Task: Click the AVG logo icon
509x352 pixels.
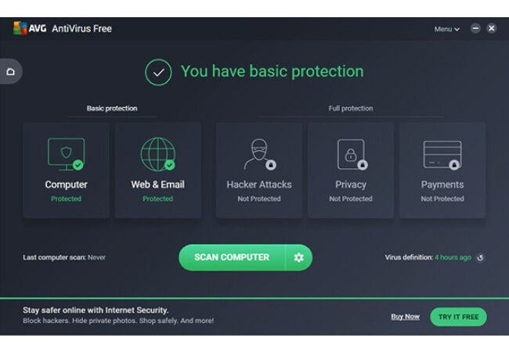Action: click(20, 28)
